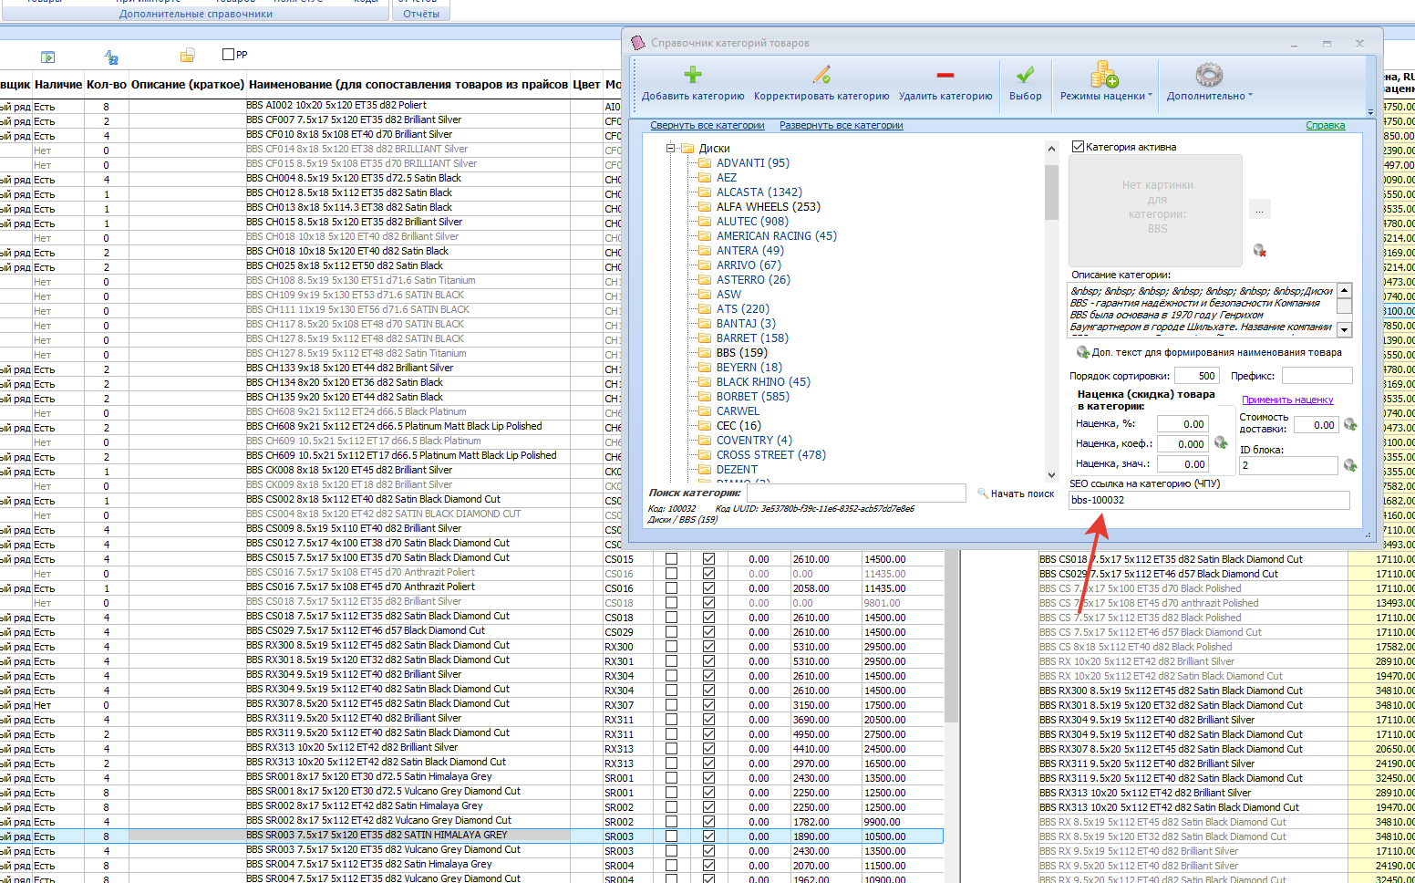The width and height of the screenshot is (1415, 883).
Task: Click the Кол-во column header
Action: [107, 85]
